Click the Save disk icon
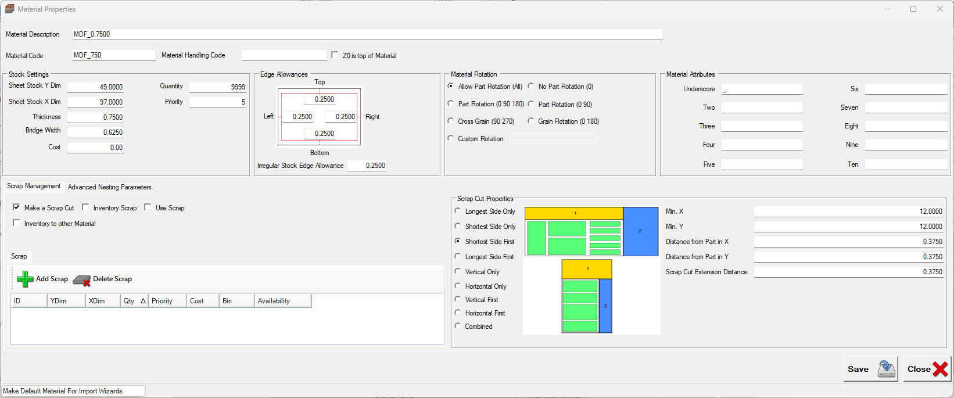The image size is (954, 398). coord(887,369)
